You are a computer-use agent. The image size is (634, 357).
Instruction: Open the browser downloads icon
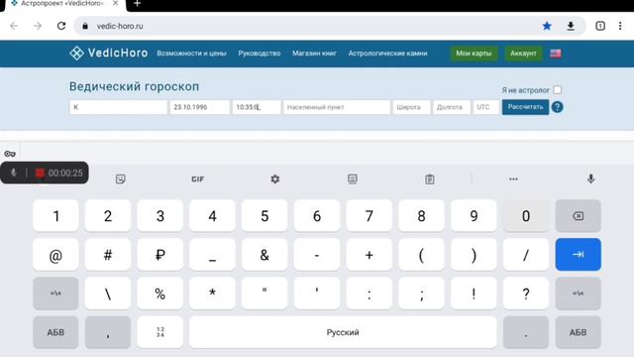pyautogui.click(x=571, y=26)
